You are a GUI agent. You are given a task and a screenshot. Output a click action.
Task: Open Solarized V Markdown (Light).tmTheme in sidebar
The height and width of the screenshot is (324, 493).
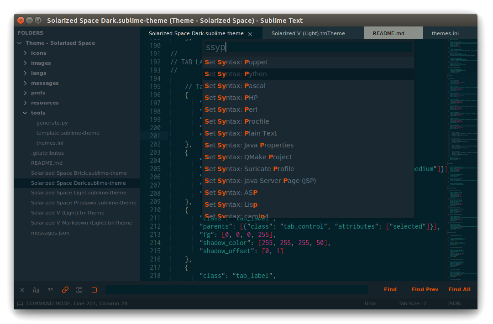coord(81,223)
